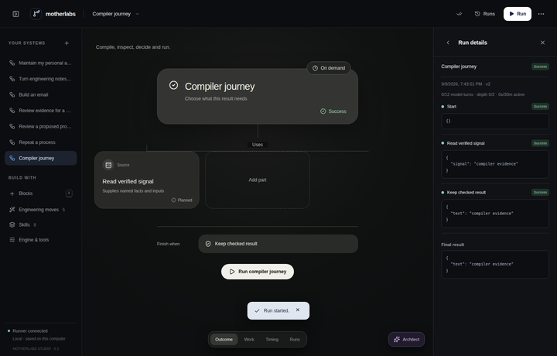Switch to the Outcome tab
The width and height of the screenshot is (557, 356).
tap(224, 339)
